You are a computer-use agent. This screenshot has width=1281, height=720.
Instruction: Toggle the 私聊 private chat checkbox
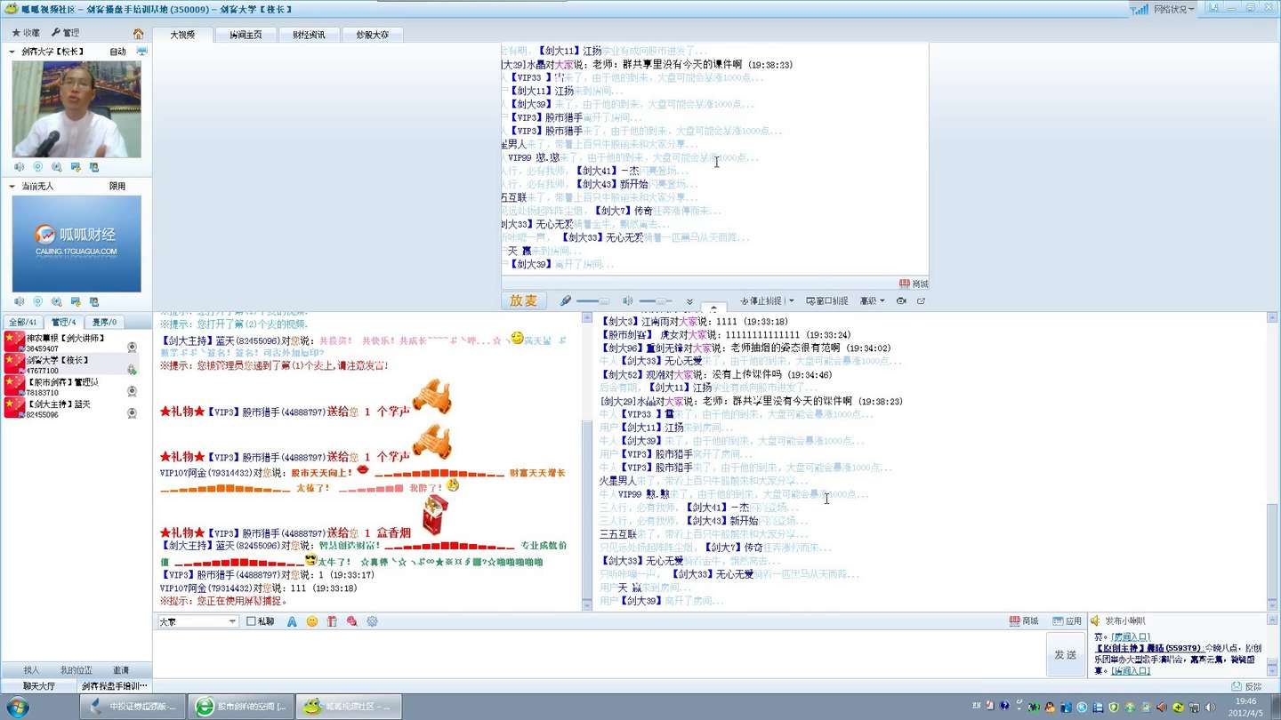[251, 621]
